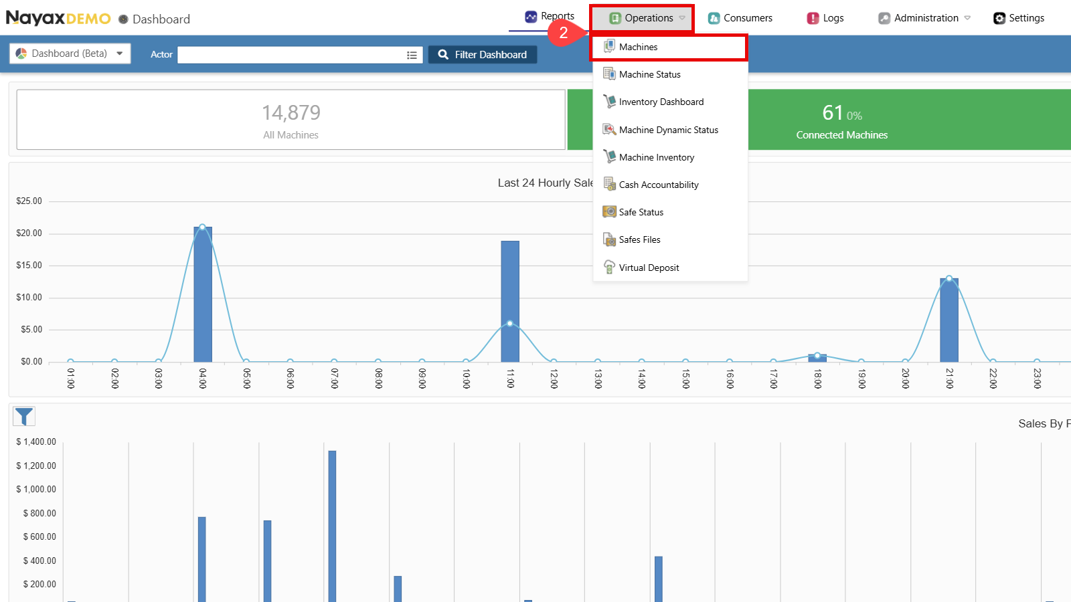This screenshot has height=602, width=1071.
Task: Click the Safes Files icon
Action: tap(609, 239)
